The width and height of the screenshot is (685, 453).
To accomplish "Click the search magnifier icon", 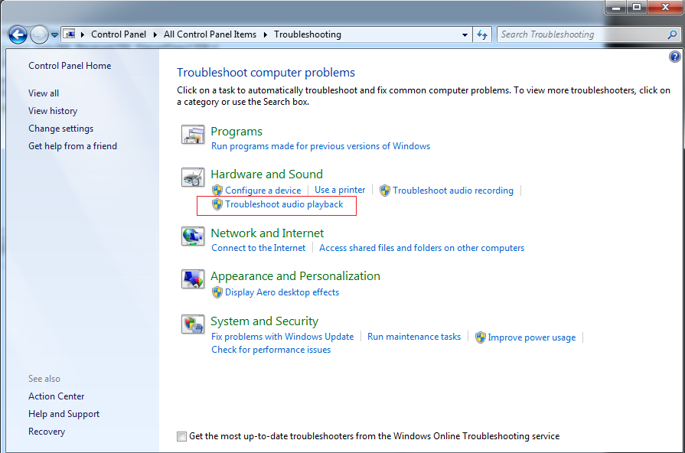I will pyautogui.click(x=672, y=34).
